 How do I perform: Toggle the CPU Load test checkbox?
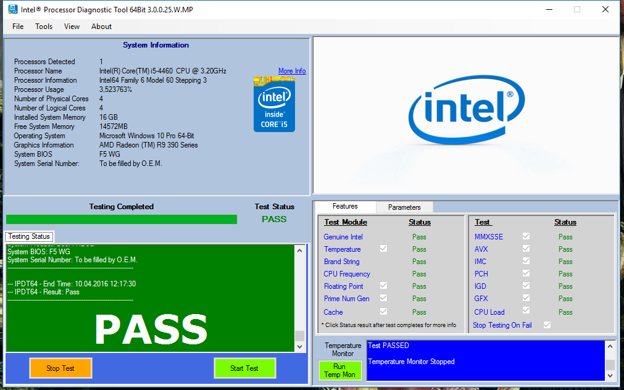(526, 310)
